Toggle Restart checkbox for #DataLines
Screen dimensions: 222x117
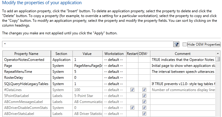(x=132, y=90)
